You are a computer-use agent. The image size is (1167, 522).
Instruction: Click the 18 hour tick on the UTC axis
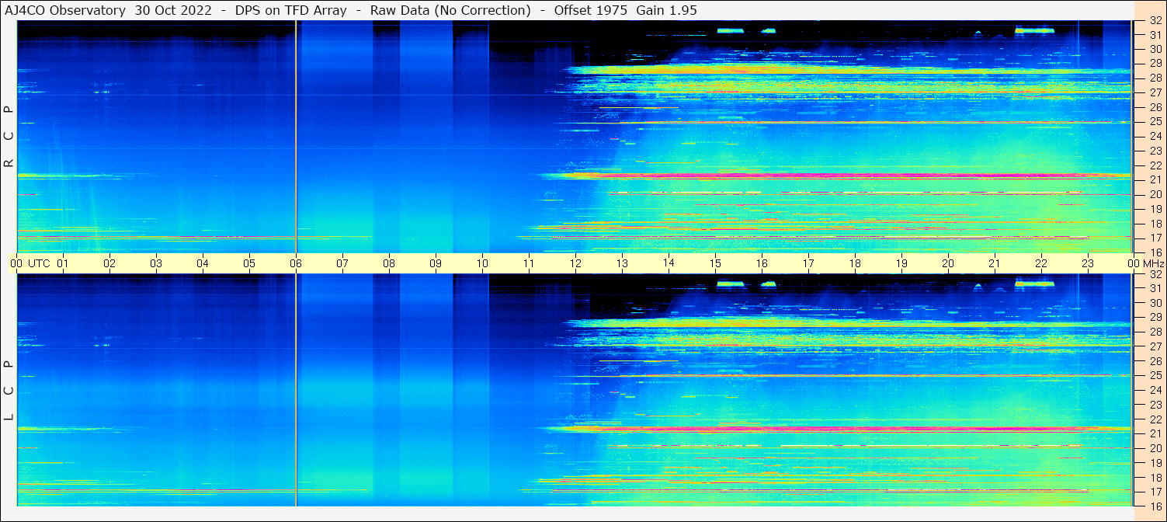click(855, 263)
